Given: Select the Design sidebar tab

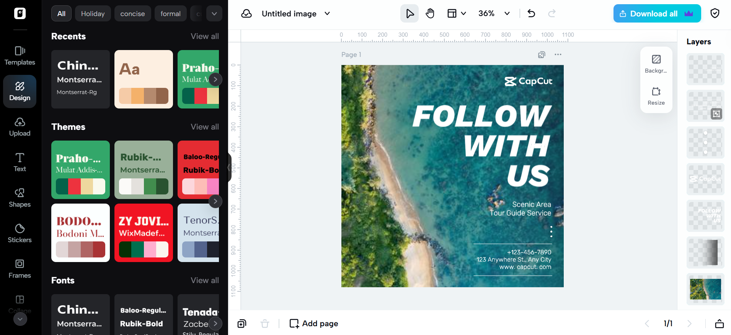Looking at the screenshot, I should [20, 91].
